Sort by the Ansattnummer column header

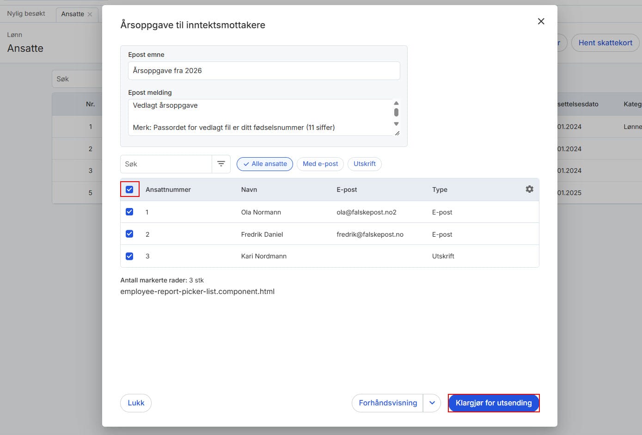168,190
